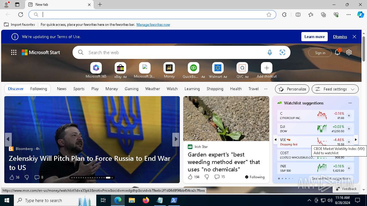Like the Zelenskiy article
Image resolution: width=367 pixels, height=206 pixels.
coord(12,177)
